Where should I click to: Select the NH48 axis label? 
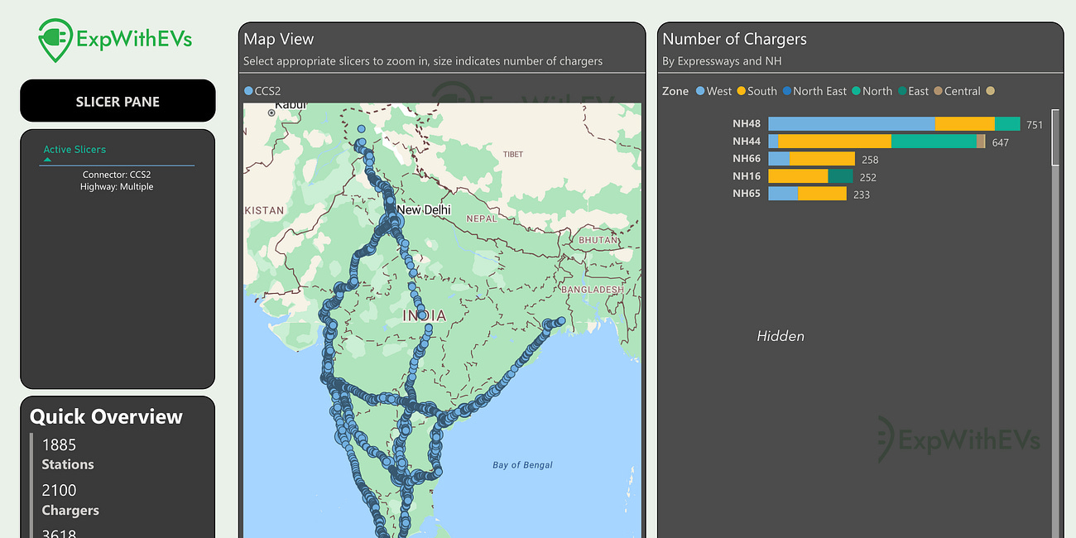[747, 124]
